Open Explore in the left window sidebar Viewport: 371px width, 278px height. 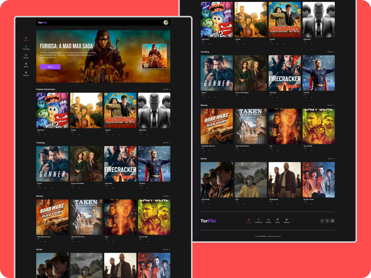pos(26,74)
